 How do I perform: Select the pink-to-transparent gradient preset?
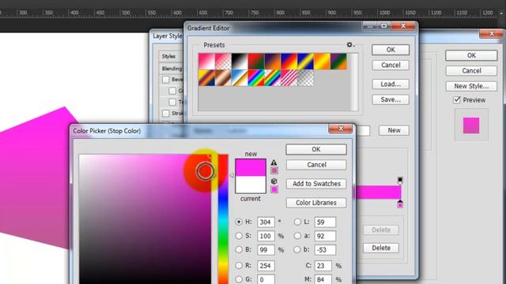click(x=223, y=62)
